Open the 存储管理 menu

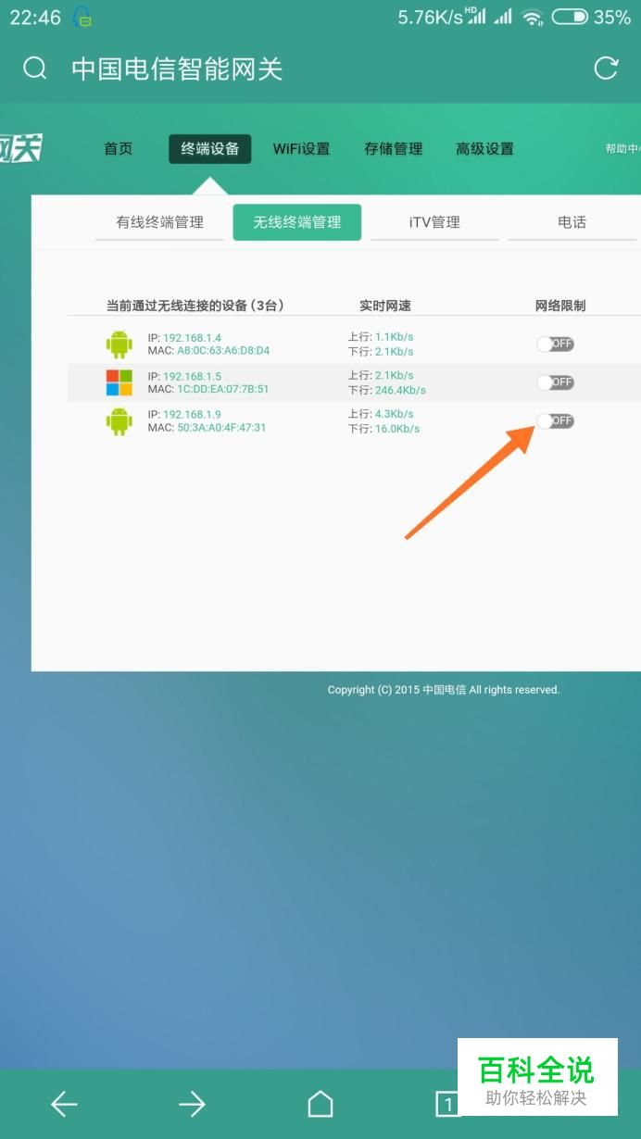pos(394,148)
